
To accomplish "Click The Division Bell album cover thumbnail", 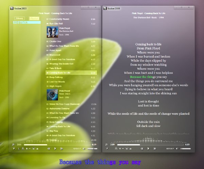I will (52, 32).
